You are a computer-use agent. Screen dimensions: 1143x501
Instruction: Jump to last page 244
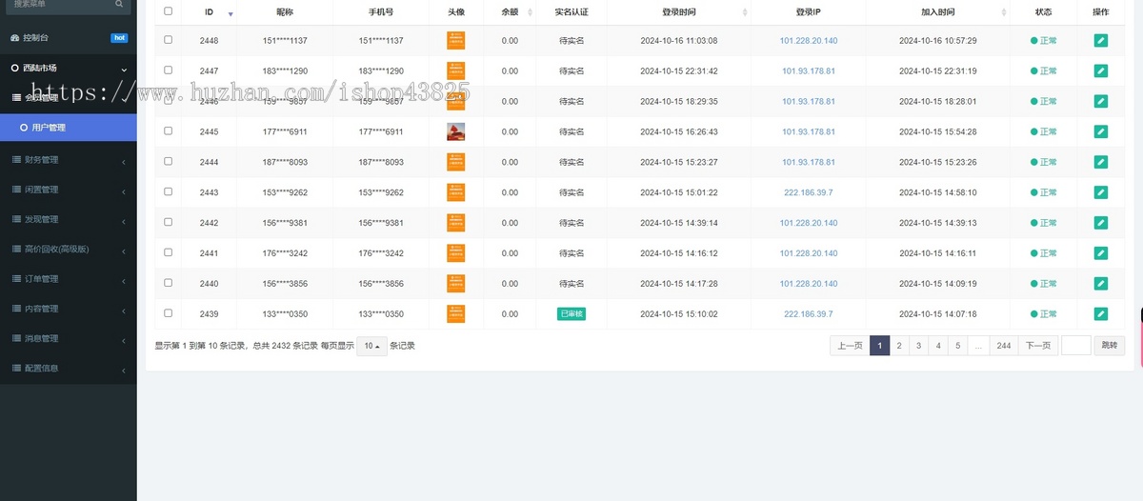(1004, 346)
